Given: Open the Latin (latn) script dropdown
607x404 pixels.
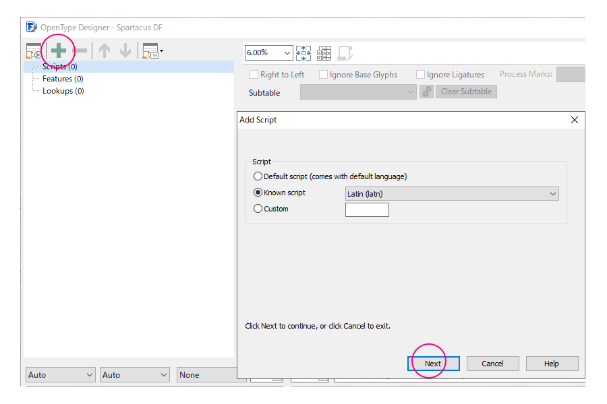Looking at the screenshot, I should tap(451, 194).
